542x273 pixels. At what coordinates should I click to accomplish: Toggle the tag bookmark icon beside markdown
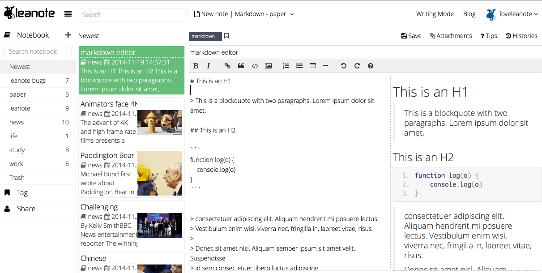pyautogui.click(x=226, y=36)
